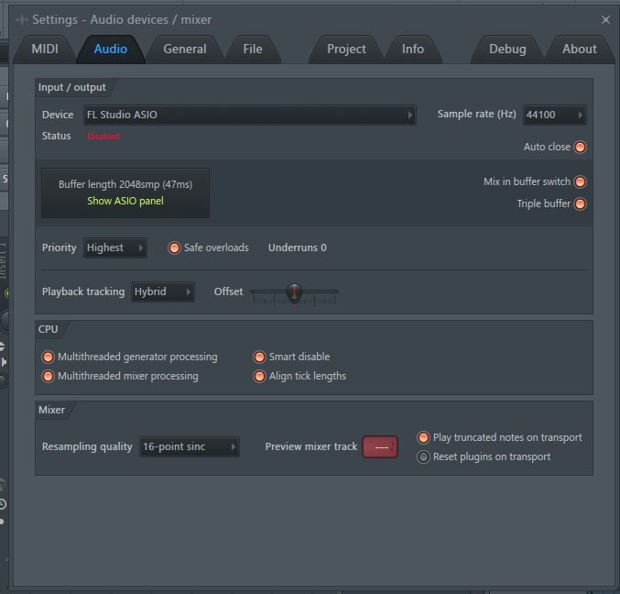Open the Project tab
The height and width of the screenshot is (594, 620).
[x=346, y=49]
